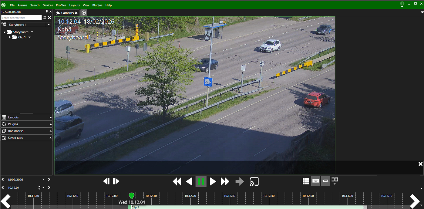Click the cast to screen icon
The height and width of the screenshot is (209, 424).
click(x=254, y=181)
